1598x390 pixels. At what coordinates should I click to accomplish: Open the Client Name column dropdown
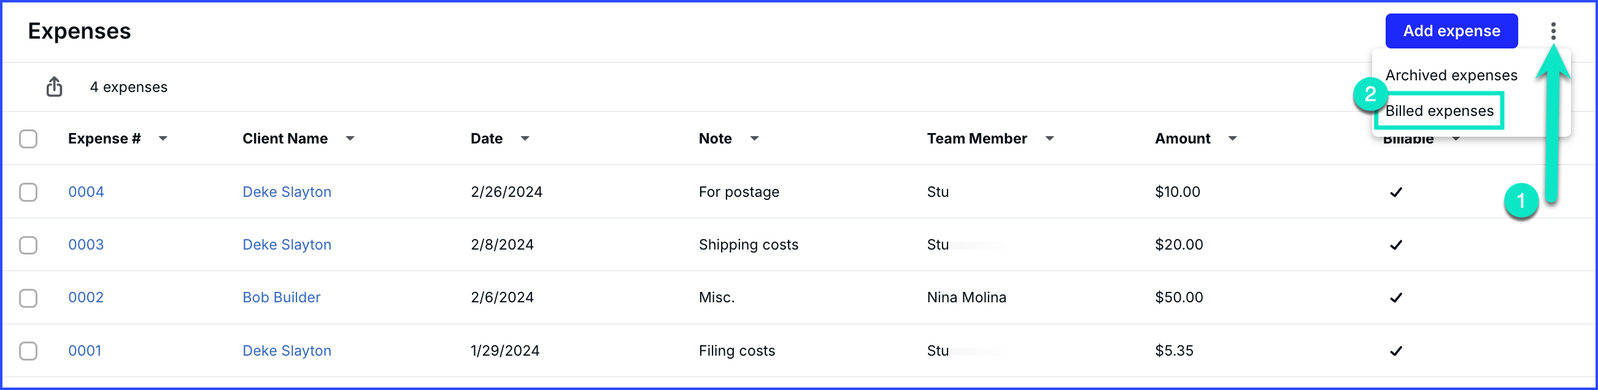(x=350, y=138)
